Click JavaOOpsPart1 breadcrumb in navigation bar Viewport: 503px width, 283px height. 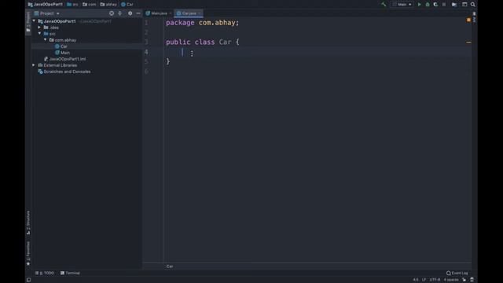pyautogui.click(x=46, y=5)
